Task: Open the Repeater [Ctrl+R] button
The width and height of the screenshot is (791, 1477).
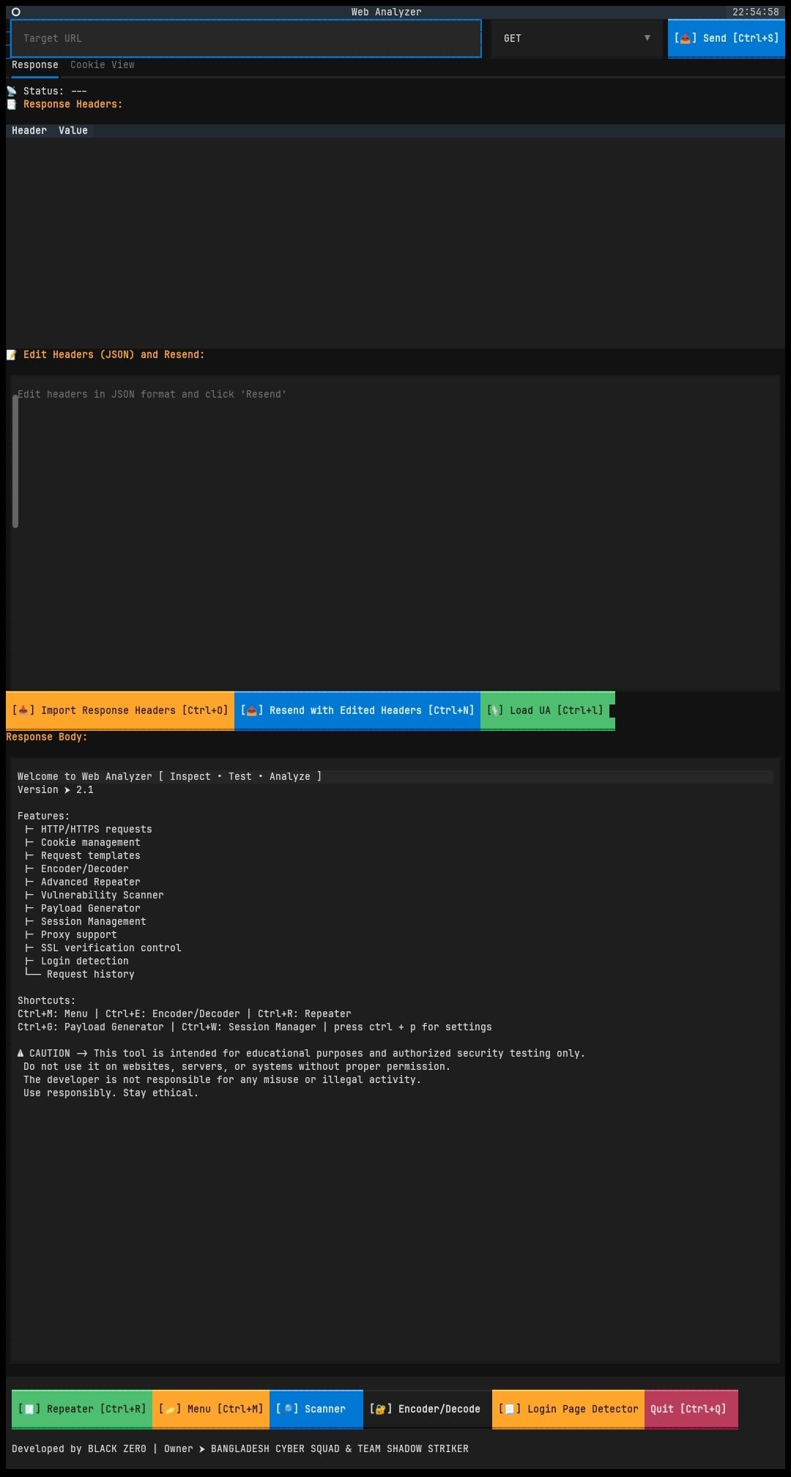Action: 82,1409
